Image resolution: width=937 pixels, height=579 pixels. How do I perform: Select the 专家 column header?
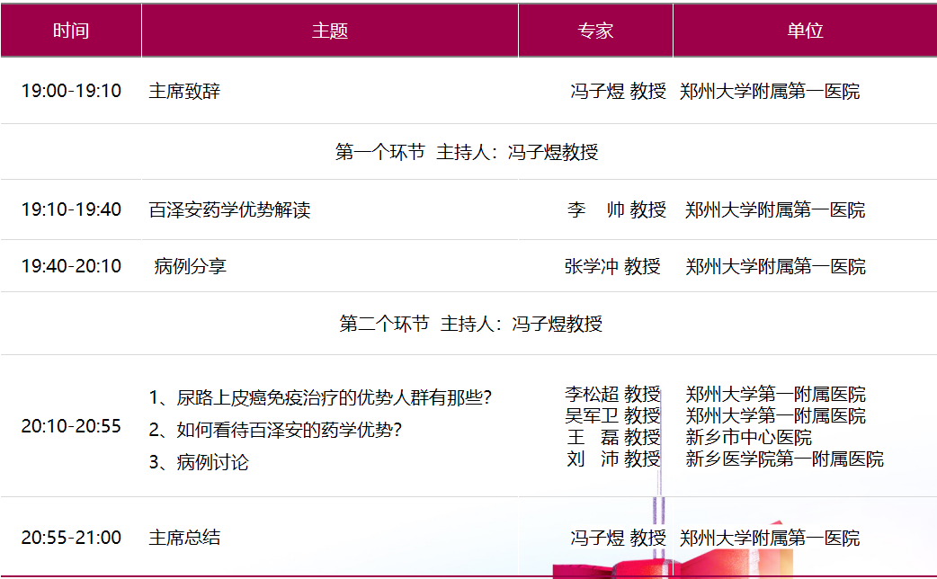tap(595, 31)
